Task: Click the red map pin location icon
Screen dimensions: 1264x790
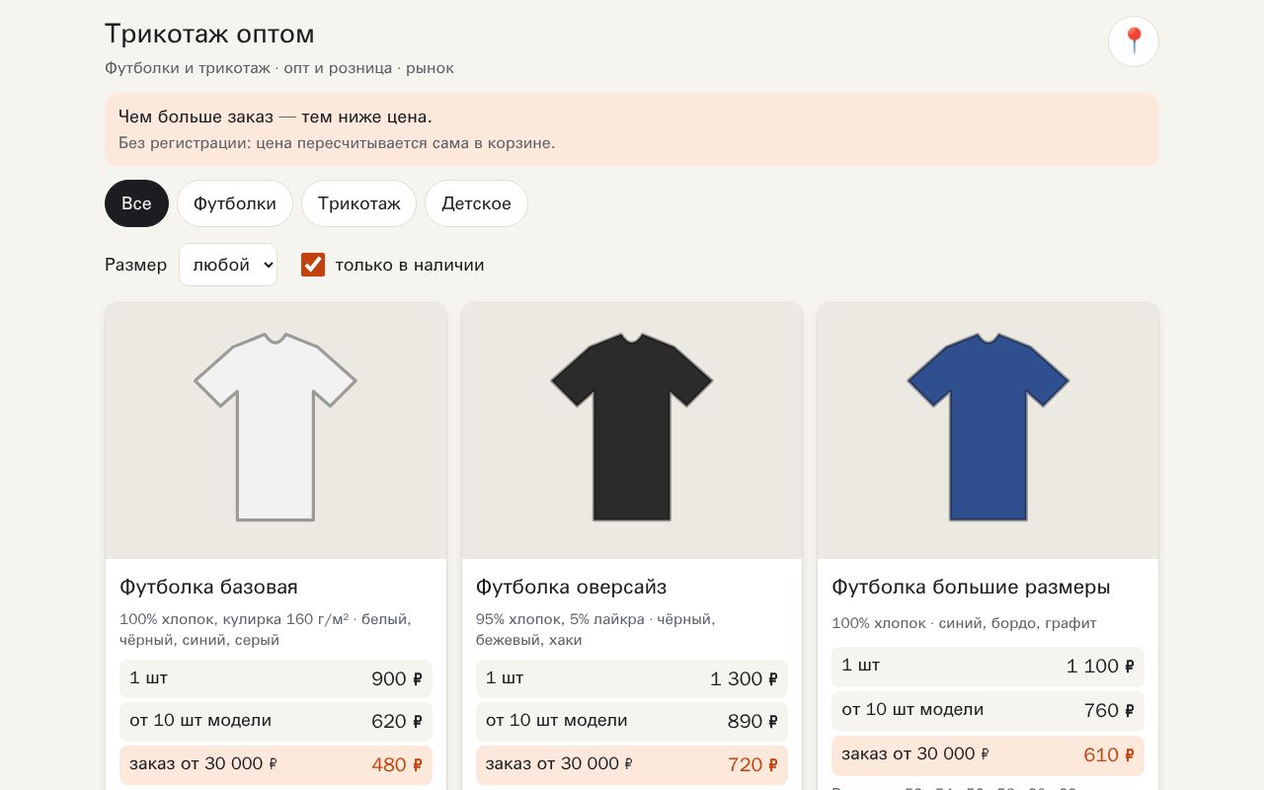Action: pyautogui.click(x=1134, y=41)
